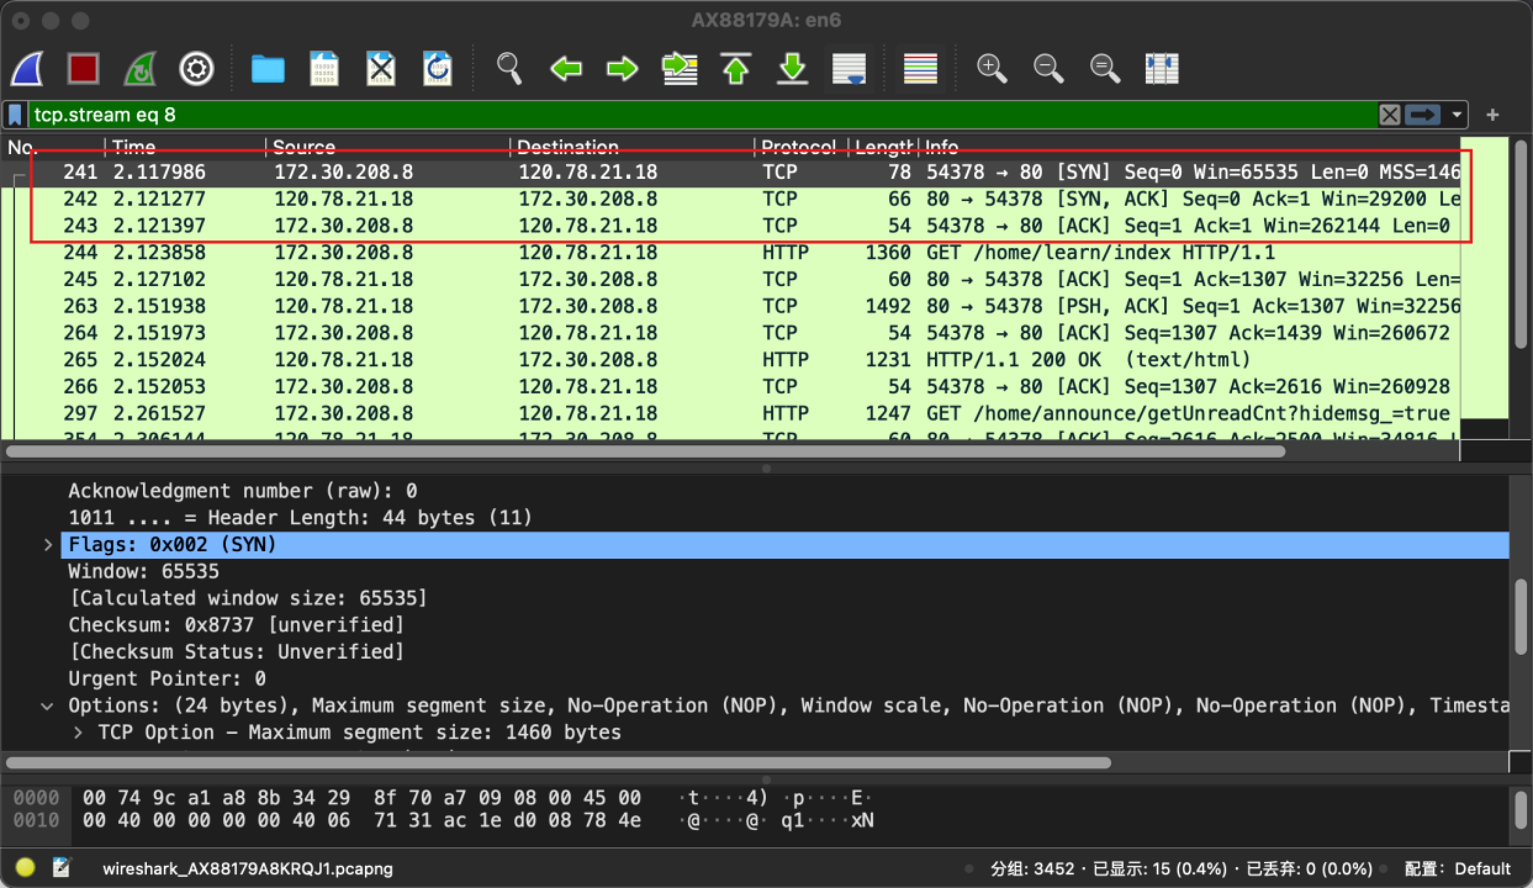The image size is (1533, 888).
Task: Sort packets by the Info column header
Action: pos(1190,147)
